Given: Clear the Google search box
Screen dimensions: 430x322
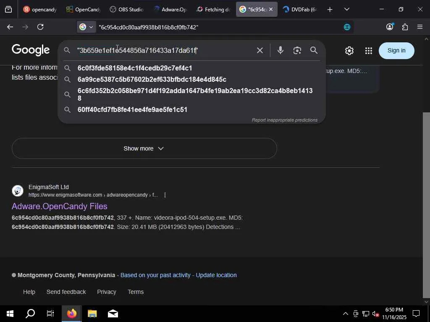Looking at the screenshot, I should coord(260,50).
